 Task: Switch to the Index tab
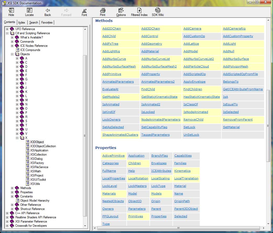coord(22,22)
